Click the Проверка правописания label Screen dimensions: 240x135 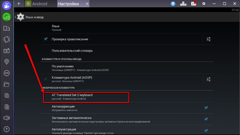click(x=70, y=39)
